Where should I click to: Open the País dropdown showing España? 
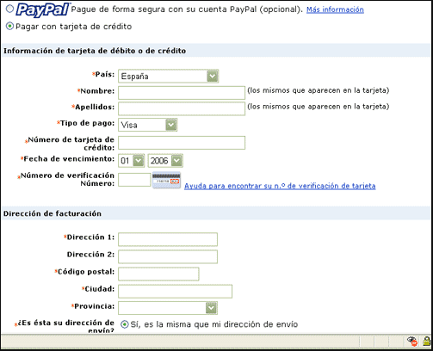click(169, 77)
